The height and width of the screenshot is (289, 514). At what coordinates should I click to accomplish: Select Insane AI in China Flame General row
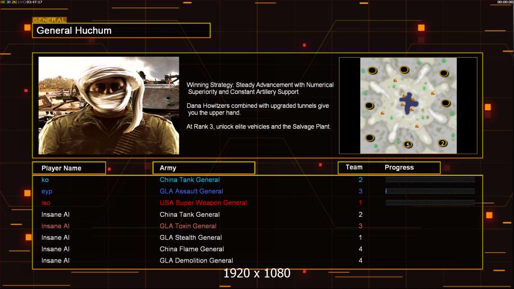(55, 249)
